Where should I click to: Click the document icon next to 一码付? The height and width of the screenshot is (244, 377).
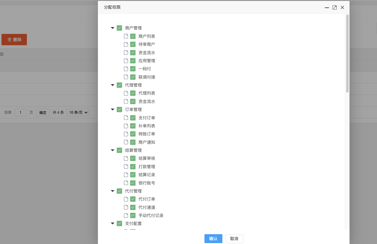126,69
